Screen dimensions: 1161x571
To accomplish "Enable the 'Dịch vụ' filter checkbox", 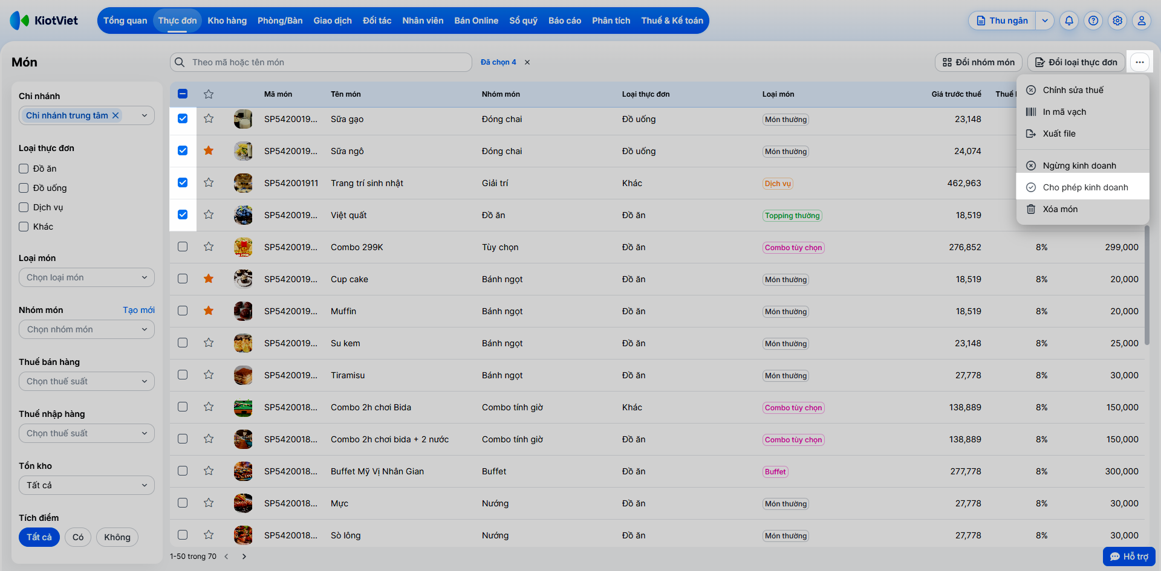I will [24, 207].
